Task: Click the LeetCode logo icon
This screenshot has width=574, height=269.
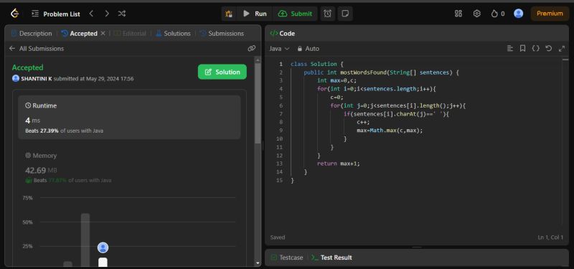Action: (14, 14)
